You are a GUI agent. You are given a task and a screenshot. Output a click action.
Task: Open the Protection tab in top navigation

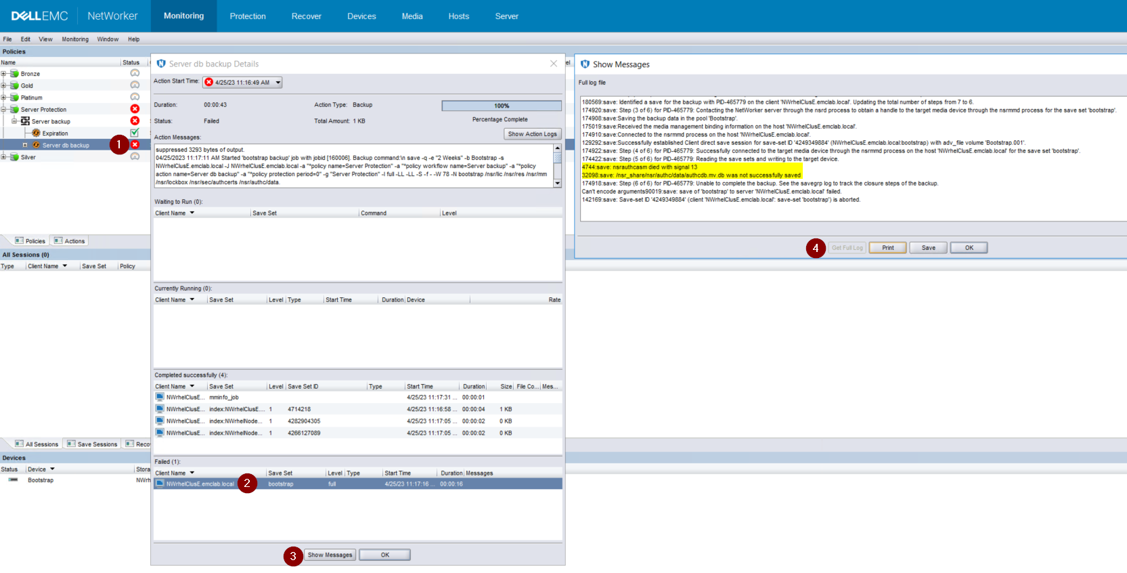click(x=247, y=16)
